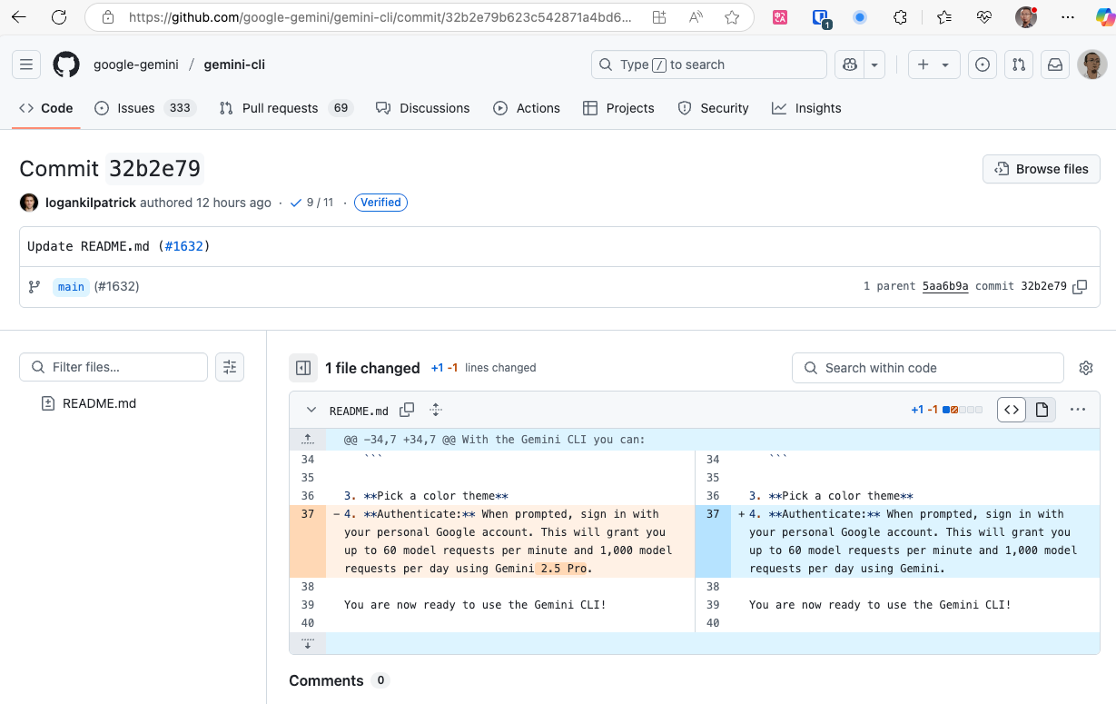Open README.md more options ellipsis
The image size is (1116, 704).
tap(1078, 410)
